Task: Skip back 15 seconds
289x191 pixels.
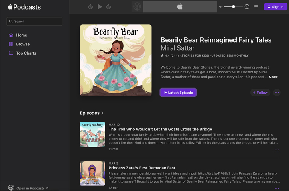Action: tap(90, 7)
